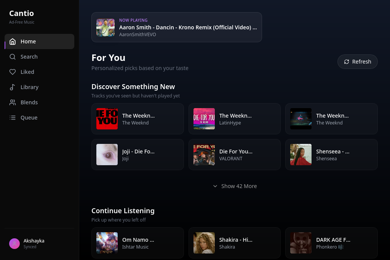The width and height of the screenshot is (390, 260).
Task: Click the Cantio logo title
Action: coord(21,13)
